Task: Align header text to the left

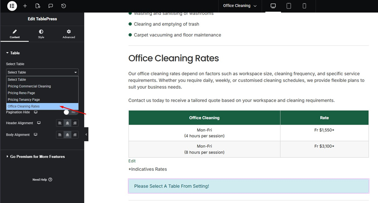Action: pyautogui.click(x=60, y=123)
